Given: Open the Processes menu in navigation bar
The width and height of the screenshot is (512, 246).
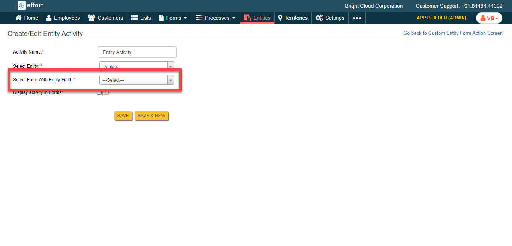Looking at the screenshot, I should (216, 18).
